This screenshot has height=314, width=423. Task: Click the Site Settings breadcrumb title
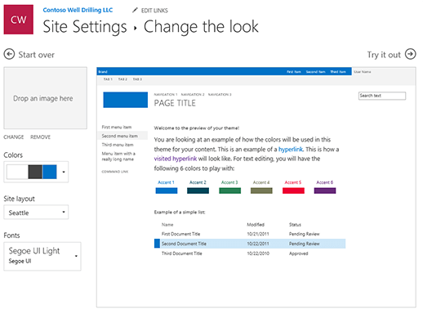point(85,27)
